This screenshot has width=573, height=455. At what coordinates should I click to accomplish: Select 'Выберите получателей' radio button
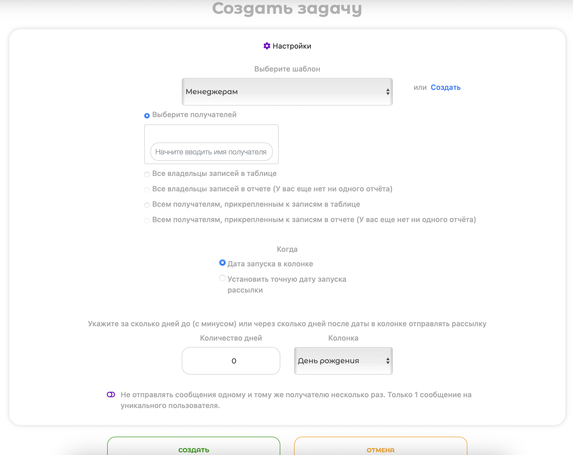147,116
